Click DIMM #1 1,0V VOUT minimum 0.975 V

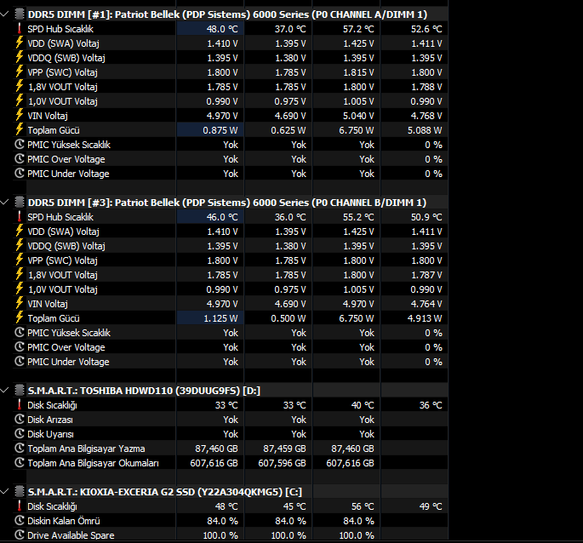click(290, 101)
